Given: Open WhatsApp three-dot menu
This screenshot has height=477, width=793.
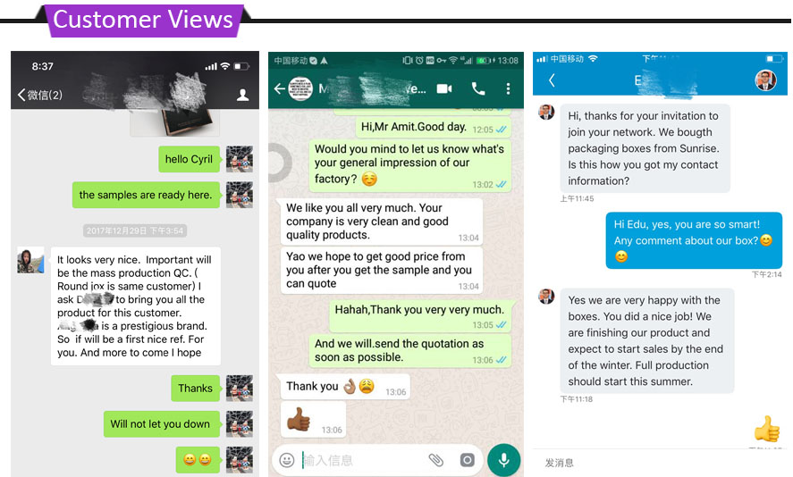Looking at the screenshot, I should [508, 89].
